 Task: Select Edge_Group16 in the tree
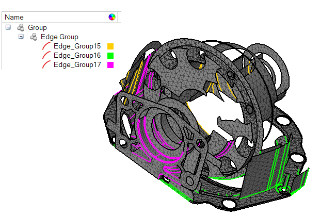[x=77, y=56]
